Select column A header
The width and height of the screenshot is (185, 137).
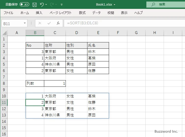click(17, 33)
